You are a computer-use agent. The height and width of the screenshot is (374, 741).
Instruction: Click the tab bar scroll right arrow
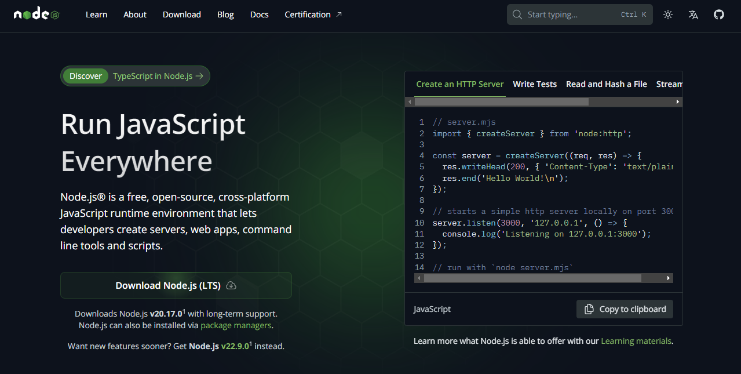click(678, 101)
